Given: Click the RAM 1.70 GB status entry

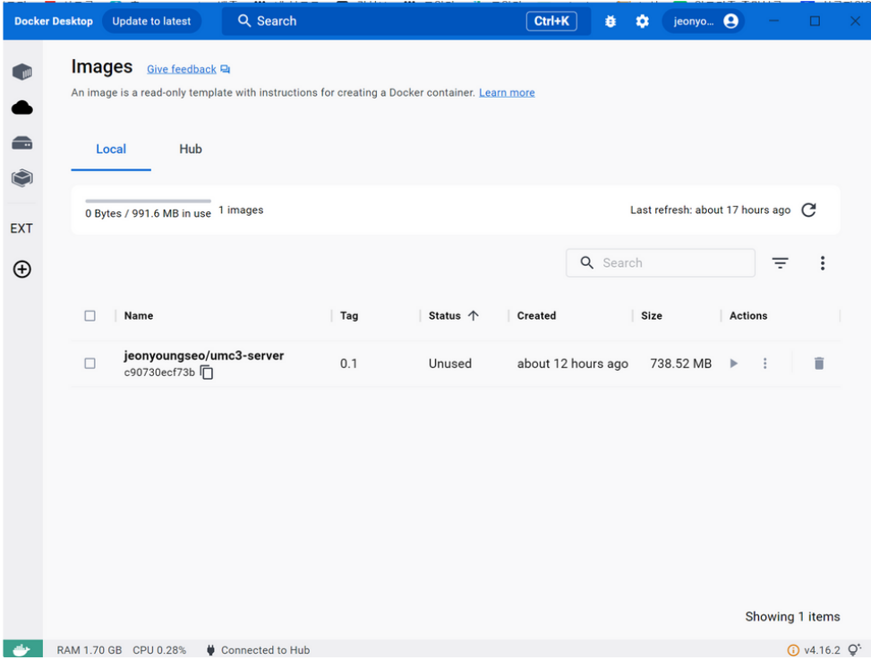Looking at the screenshot, I should coord(90,650).
